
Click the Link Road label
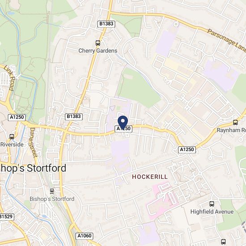point(10,78)
